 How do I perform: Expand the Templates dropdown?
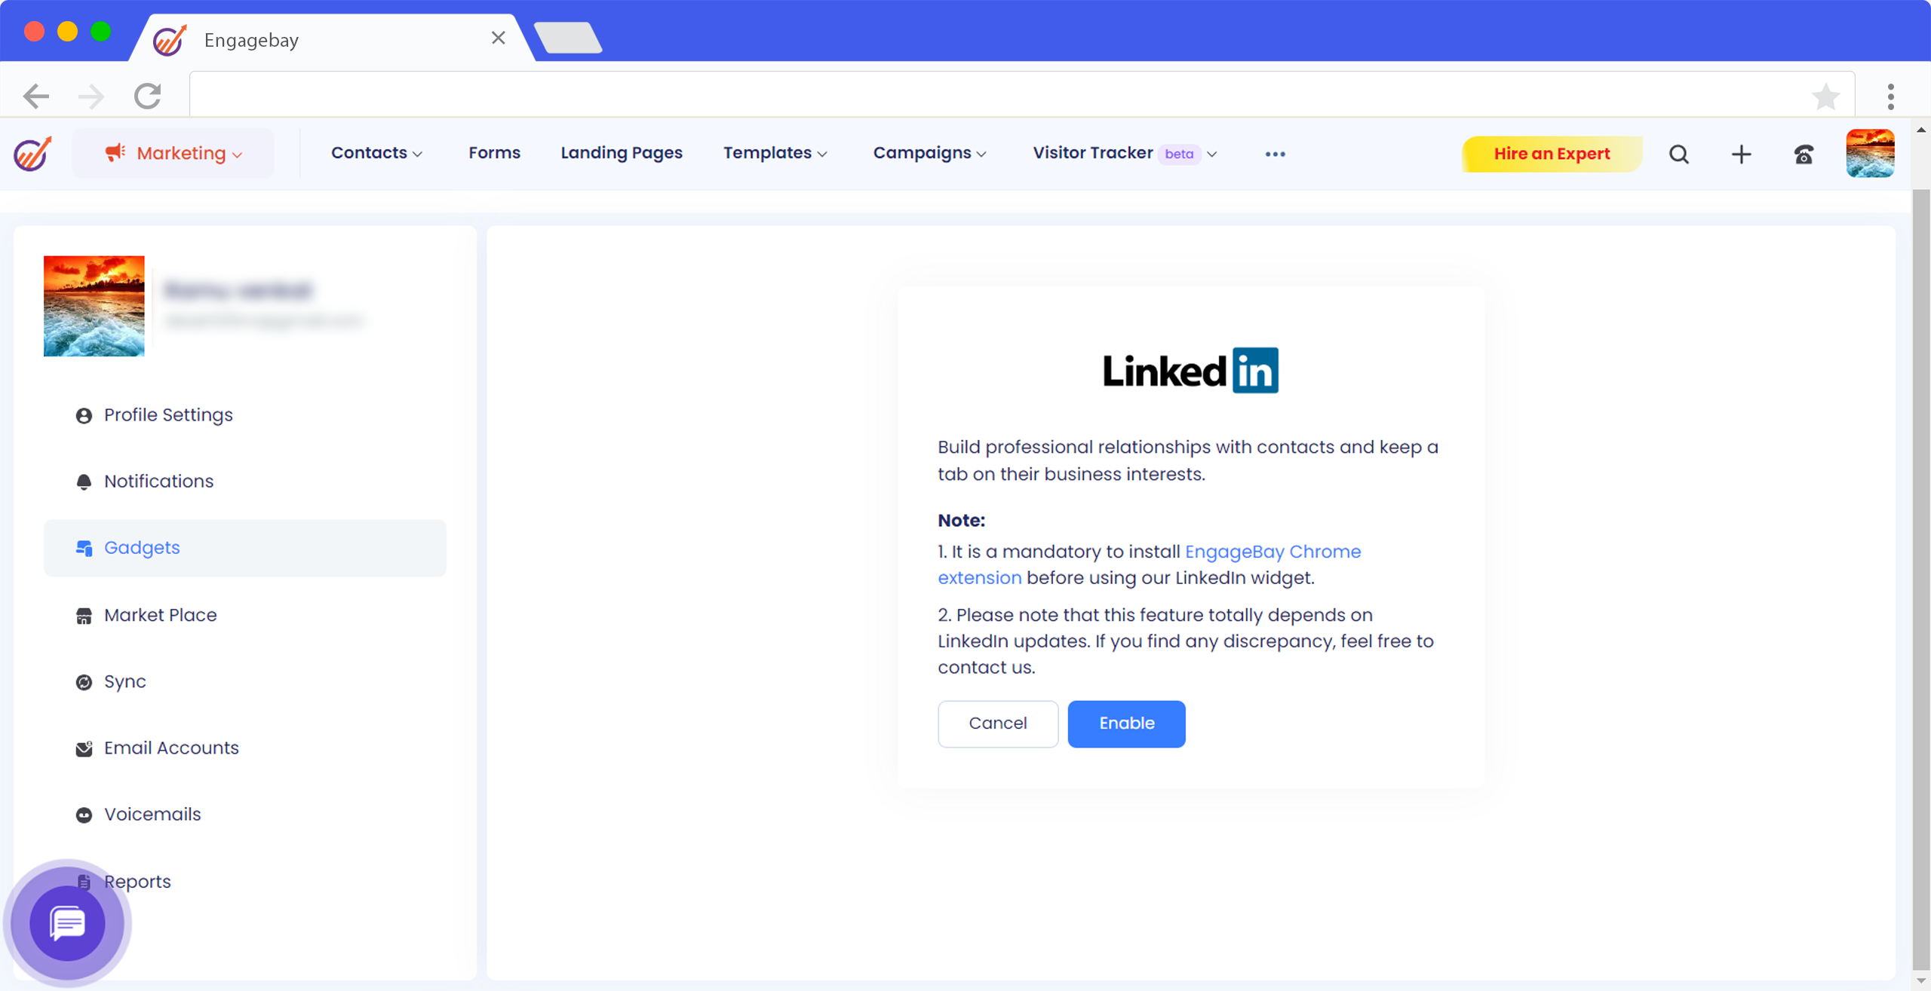775,153
